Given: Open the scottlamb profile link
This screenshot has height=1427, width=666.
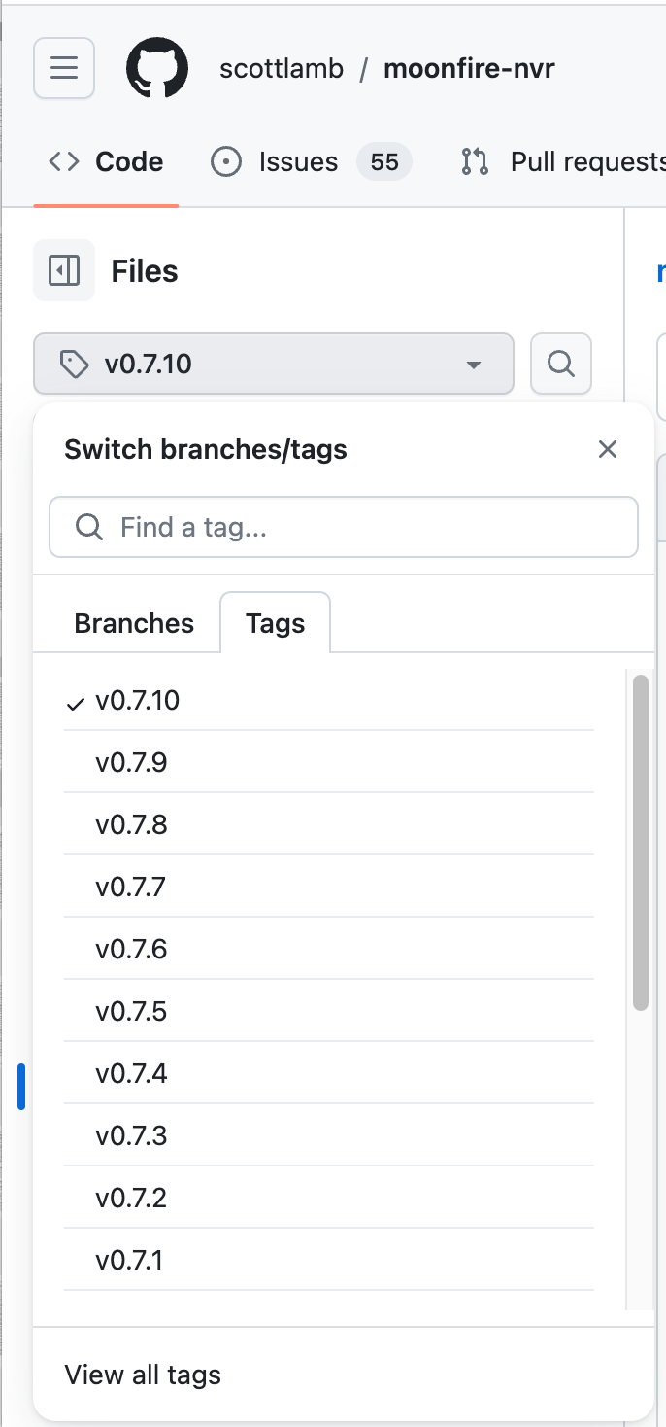Looking at the screenshot, I should click(x=282, y=68).
